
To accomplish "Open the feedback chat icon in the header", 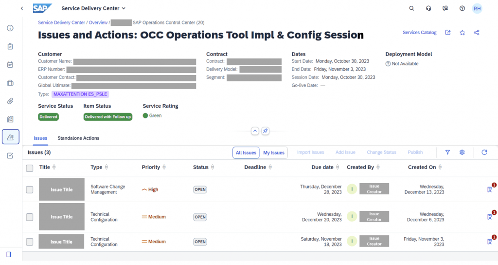I will click(x=445, y=9).
